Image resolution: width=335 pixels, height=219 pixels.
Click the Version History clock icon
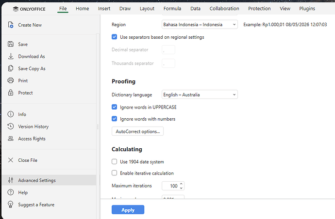(11, 126)
